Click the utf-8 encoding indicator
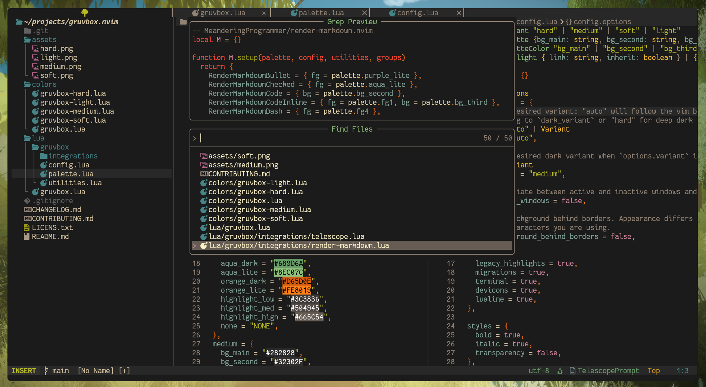 tap(539, 371)
